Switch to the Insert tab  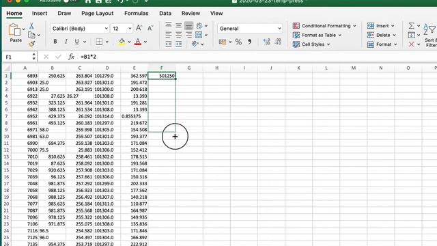[x=40, y=14]
